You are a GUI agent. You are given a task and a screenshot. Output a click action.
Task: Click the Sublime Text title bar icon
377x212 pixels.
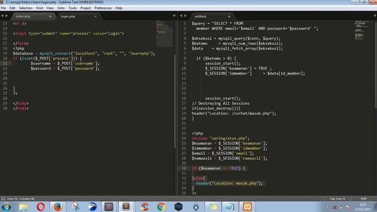point(2,2)
